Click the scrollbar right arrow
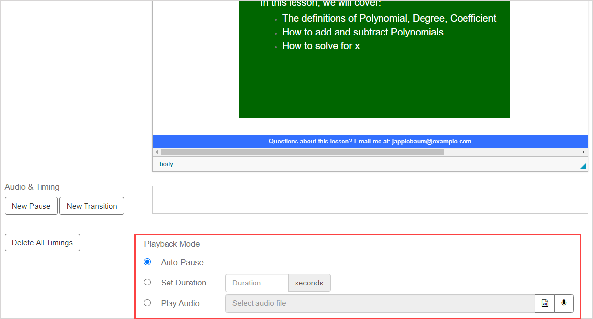The height and width of the screenshot is (319, 593). click(583, 152)
